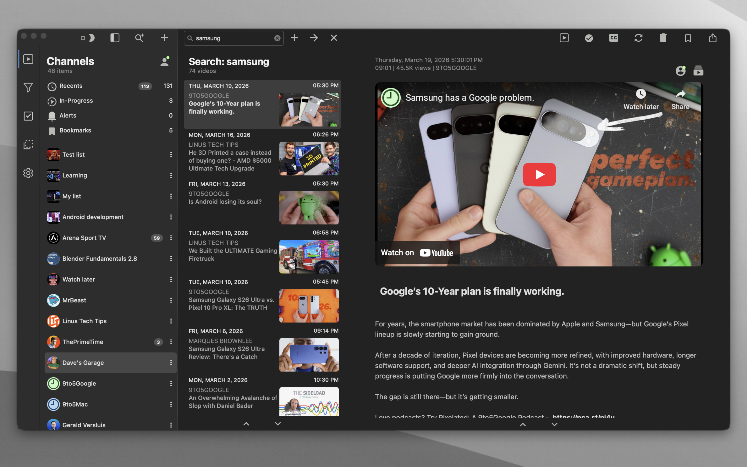Click drag handle for Android development
The width and height of the screenshot is (747, 467).
171,217
